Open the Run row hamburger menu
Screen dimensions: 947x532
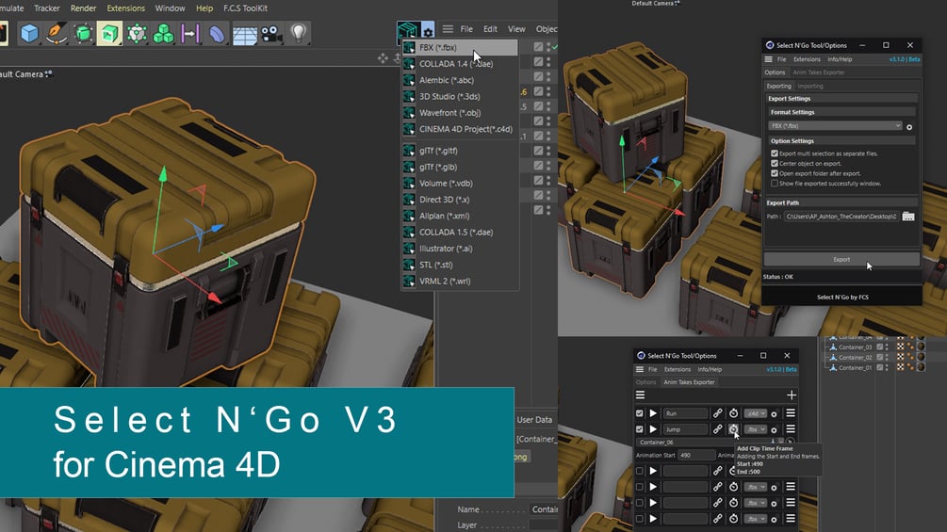(x=790, y=413)
